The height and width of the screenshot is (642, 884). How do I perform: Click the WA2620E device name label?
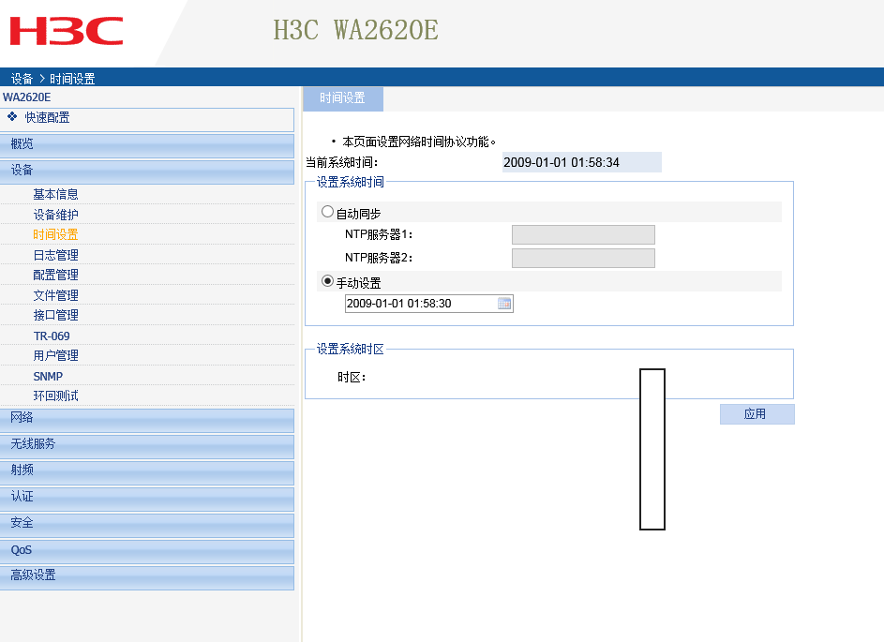click(26, 97)
